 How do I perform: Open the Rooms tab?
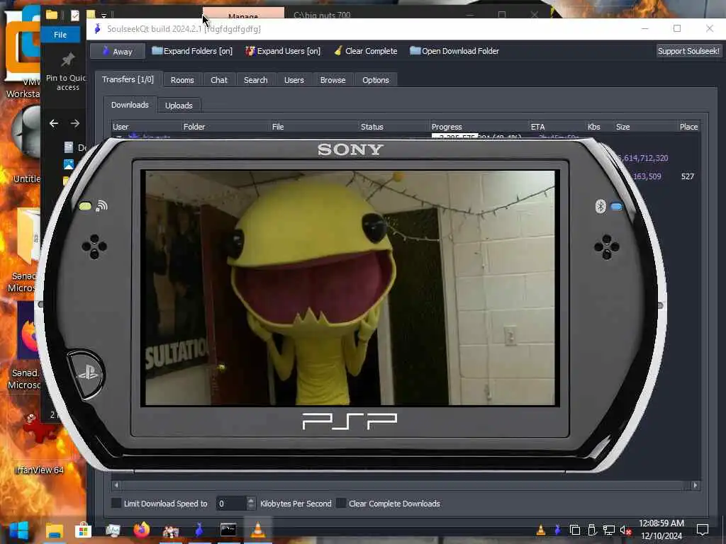182,80
